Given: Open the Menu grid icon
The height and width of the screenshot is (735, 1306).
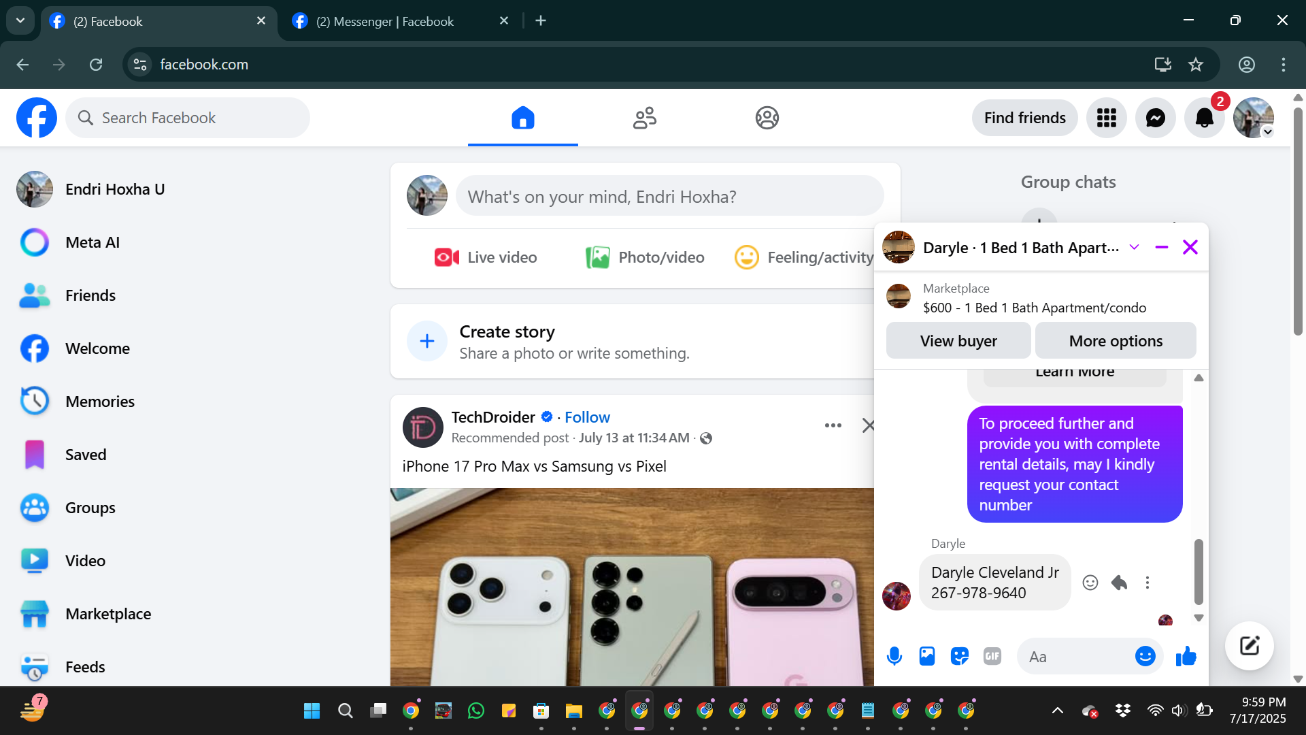Looking at the screenshot, I should [x=1107, y=118].
